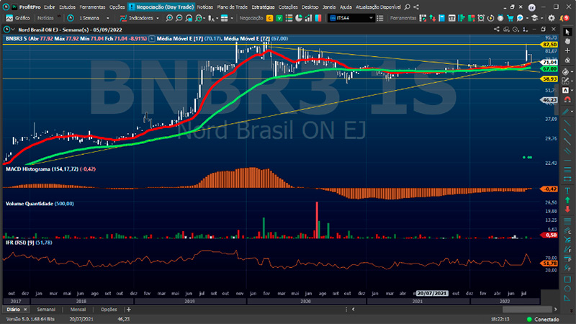Image resolution: width=576 pixels, height=324 pixels.
Task: Click the green V sell button
Action: (279, 18)
